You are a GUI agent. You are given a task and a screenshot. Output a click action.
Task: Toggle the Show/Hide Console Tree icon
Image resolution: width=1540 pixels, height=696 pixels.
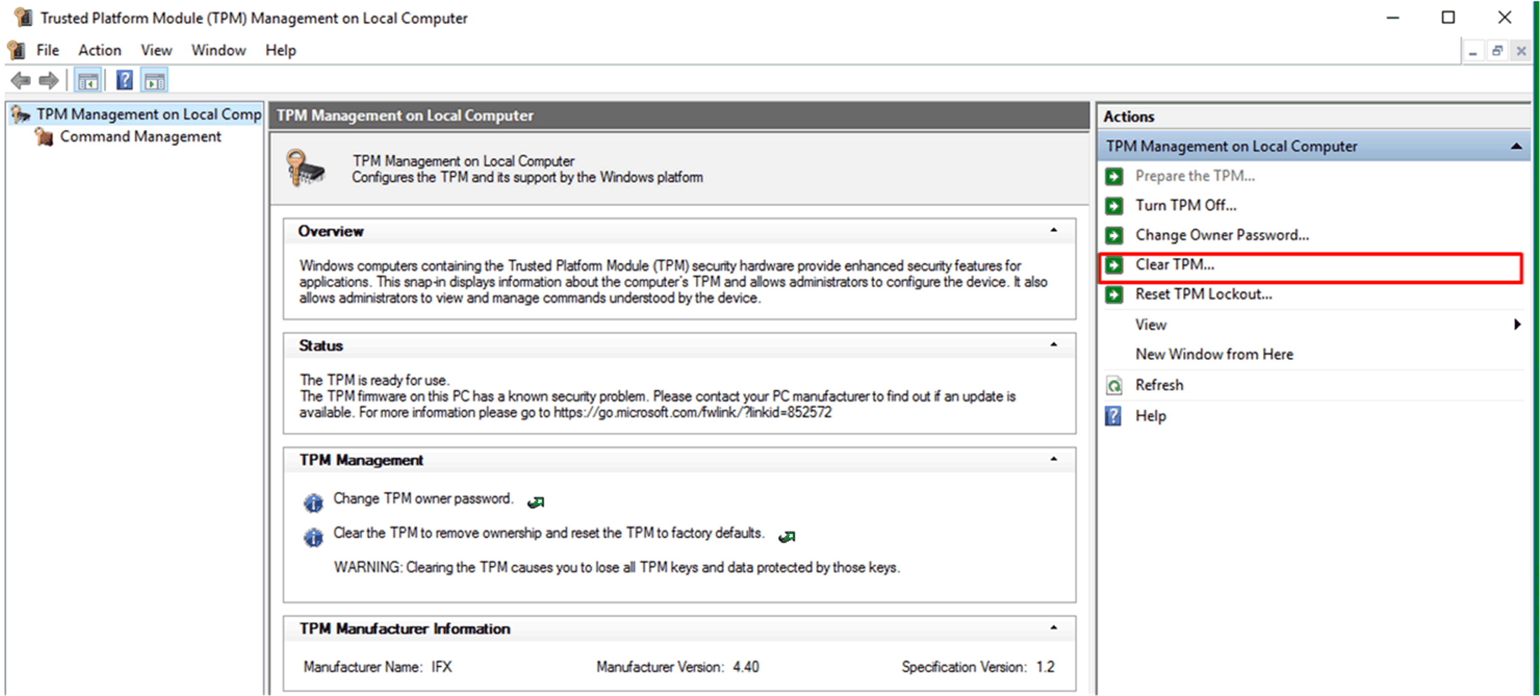pyautogui.click(x=88, y=81)
